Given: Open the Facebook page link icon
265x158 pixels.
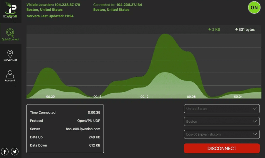Looking at the screenshot, I should click(5, 152).
